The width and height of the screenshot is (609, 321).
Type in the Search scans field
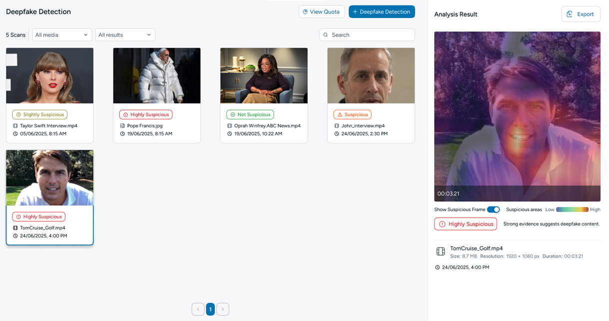click(370, 35)
